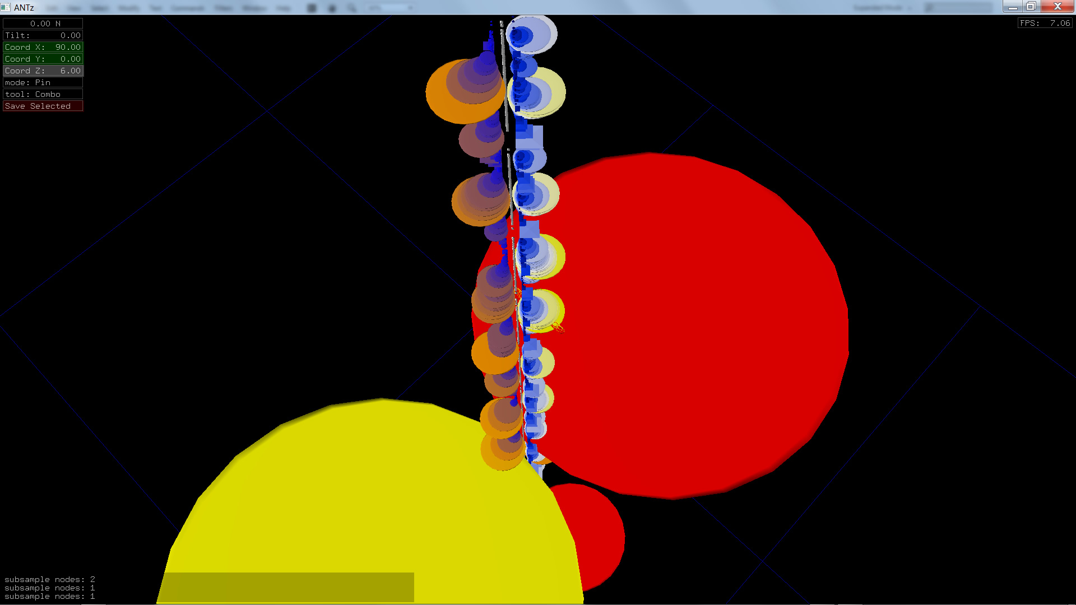Restore down the ANTz window
1076x605 pixels.
1031,7
